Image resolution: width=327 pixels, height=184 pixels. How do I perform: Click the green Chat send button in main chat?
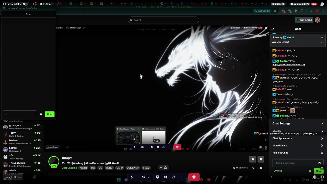tap(319, 171)
